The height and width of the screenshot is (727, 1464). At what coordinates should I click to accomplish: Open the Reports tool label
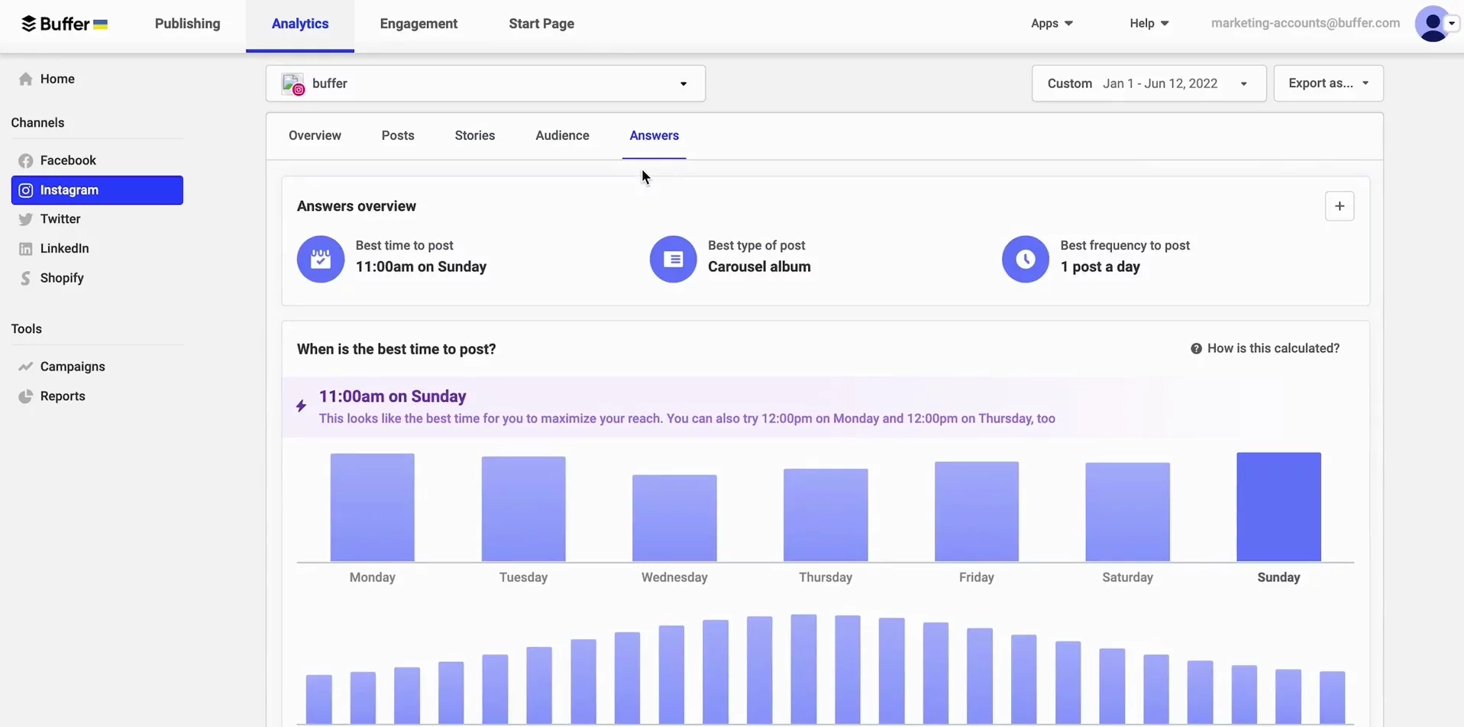(63, 396)
